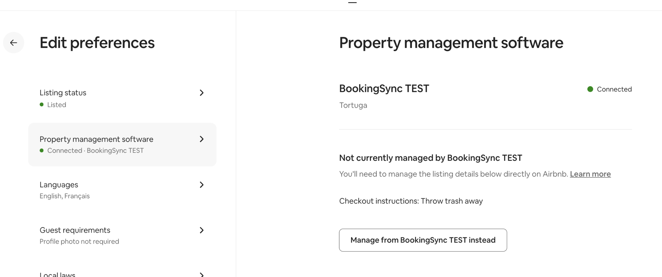Screen dimensions: 662x277
Task: Click the Listed green status dot
Action: [x=42, y=105]
